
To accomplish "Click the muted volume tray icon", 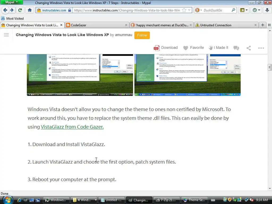I will (x=252, y=200).
